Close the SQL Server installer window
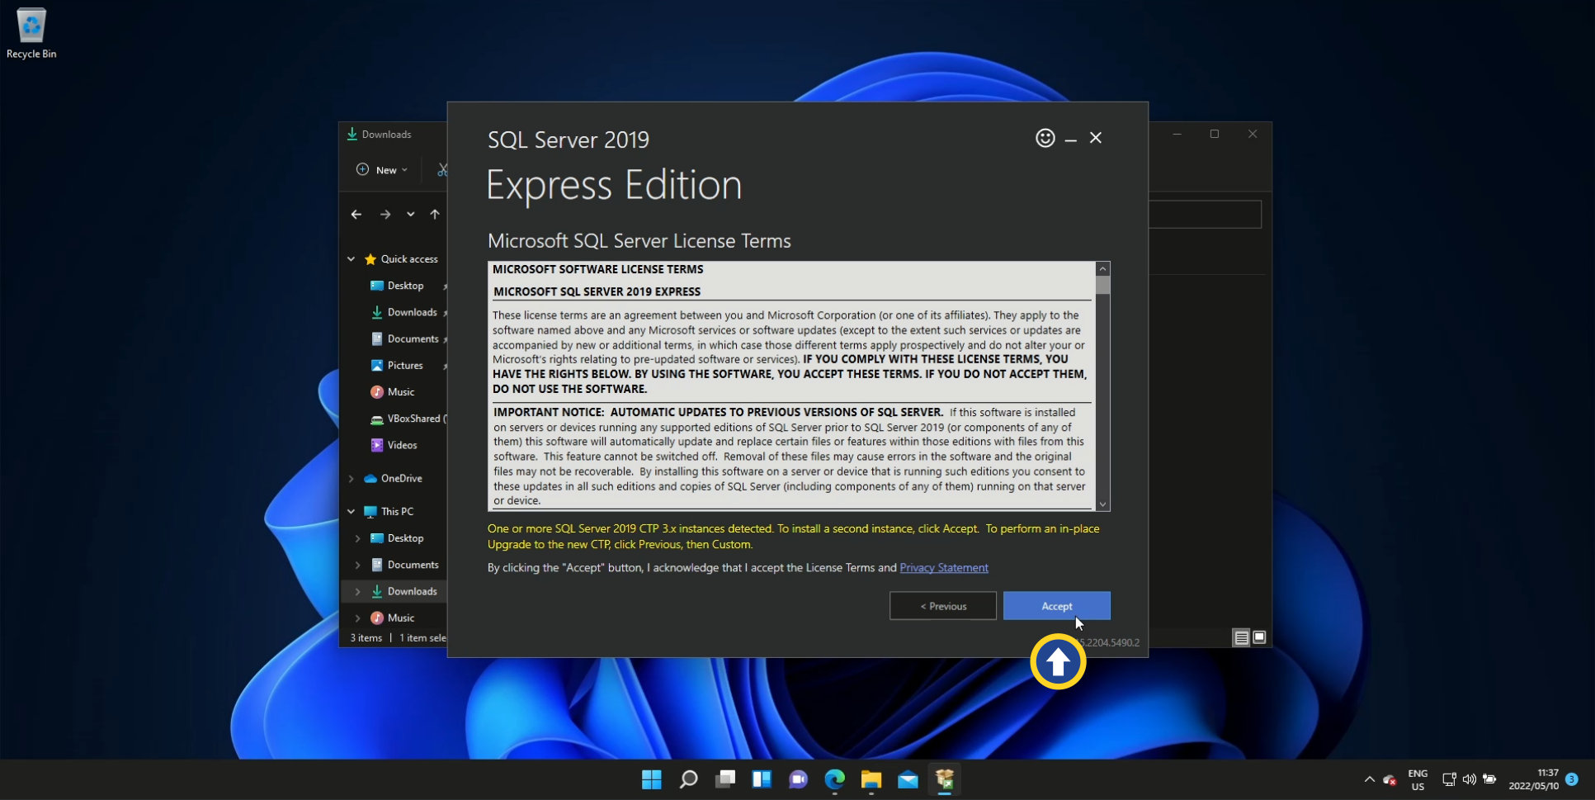 pos(1096,138)
